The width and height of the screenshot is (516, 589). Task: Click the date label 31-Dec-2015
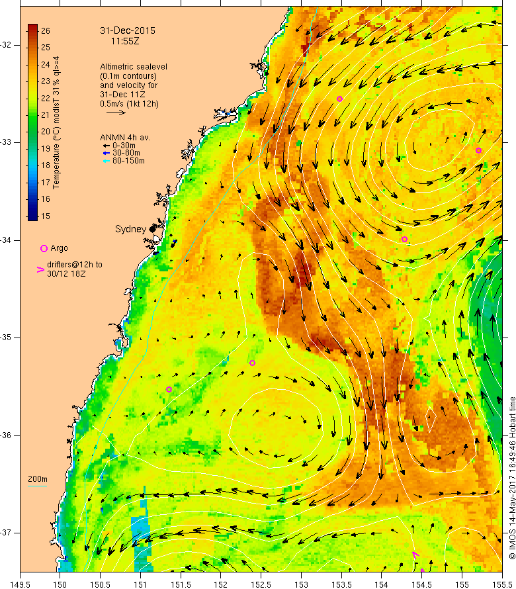click(127, 31)
